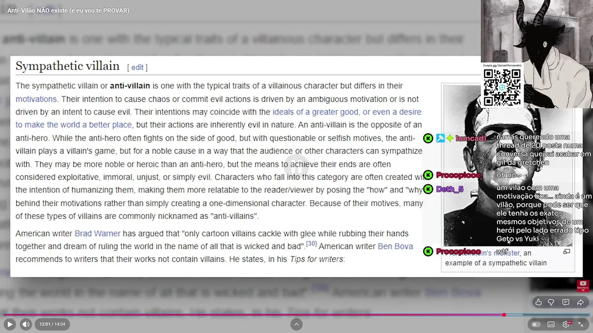Click the green sparkle badge next to lumcadi
The height and width of the screenshot is (333, 593).
click(x=450, y=138)
